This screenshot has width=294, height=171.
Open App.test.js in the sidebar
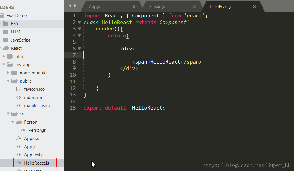34,155
